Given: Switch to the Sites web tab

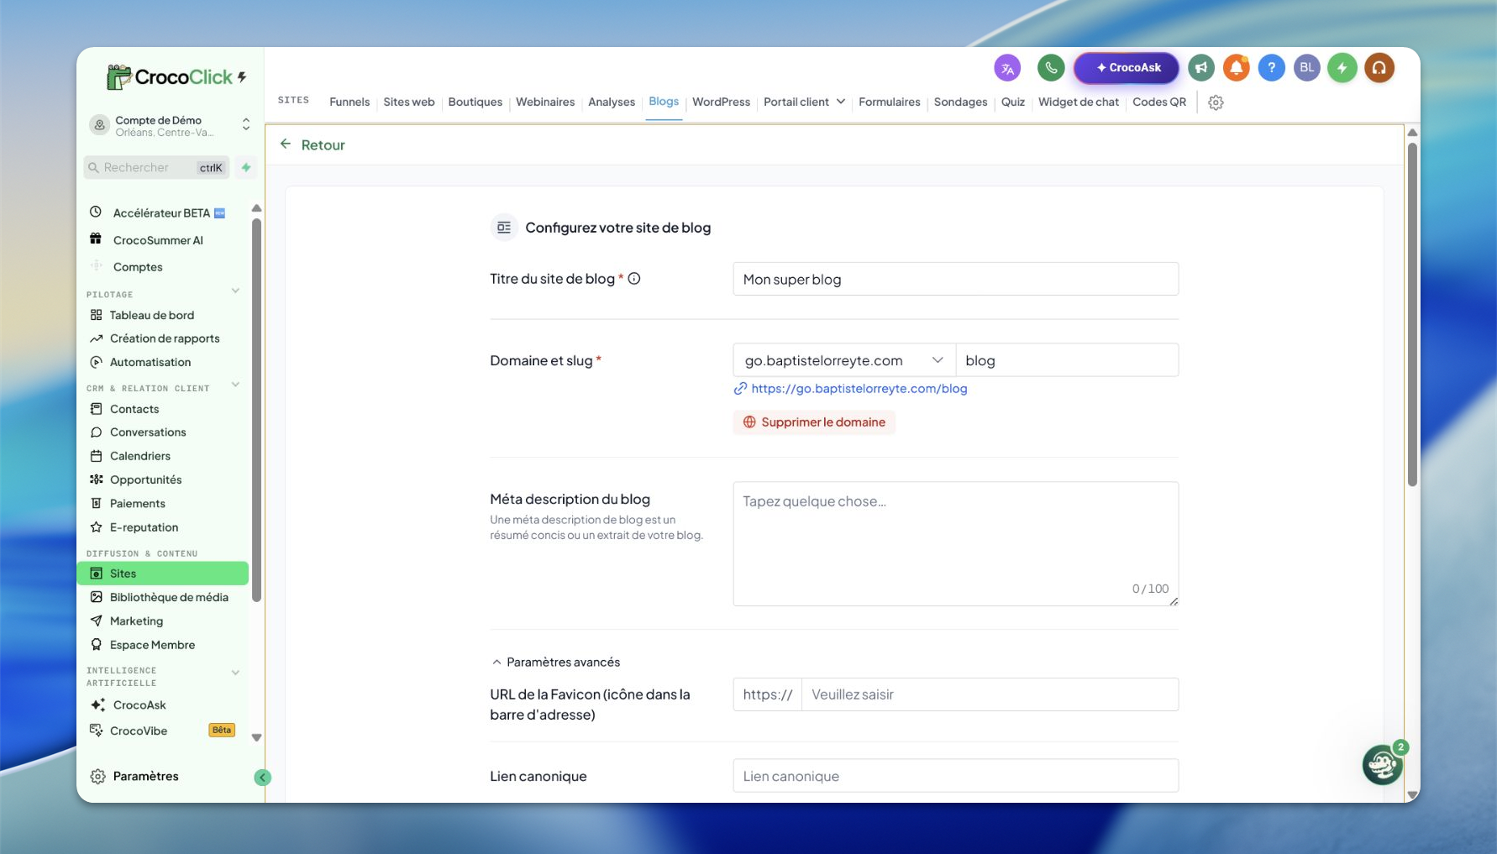Looking at the screenshot, I should click(x=409, y=102).
